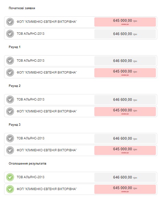This screenshot has height=199, width=161.
Task: Click green checkmark for КЛИМЕНКО in Оголошення результатів
Action: [10, 189]
